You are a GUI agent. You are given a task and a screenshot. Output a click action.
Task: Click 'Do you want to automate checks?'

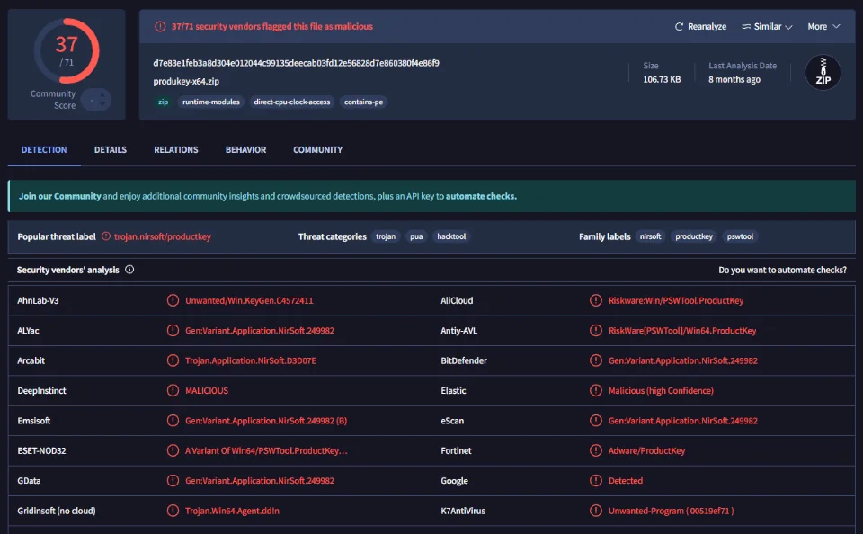click(x=782, y=270)
